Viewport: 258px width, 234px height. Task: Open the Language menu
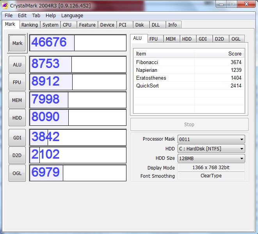(x=72, y=15)
